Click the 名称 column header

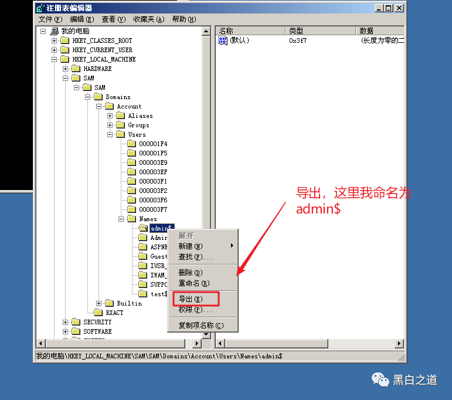250,30
